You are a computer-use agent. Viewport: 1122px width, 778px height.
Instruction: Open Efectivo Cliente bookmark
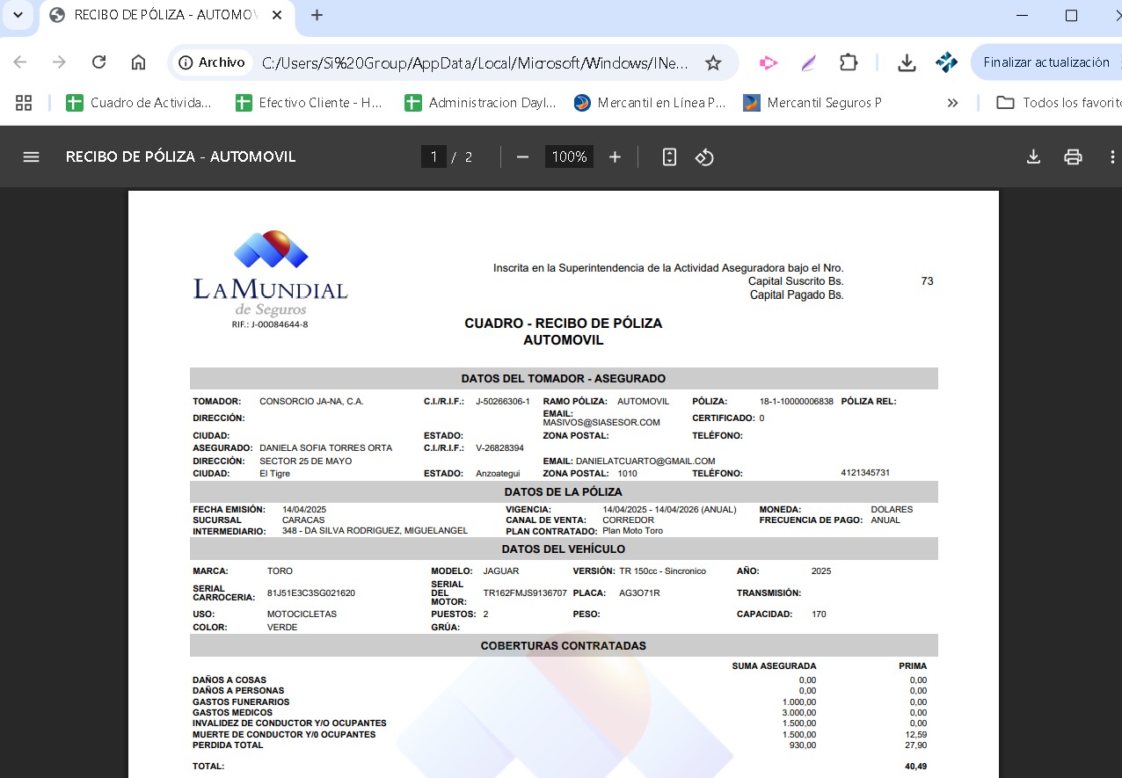[x=309, y=103]
